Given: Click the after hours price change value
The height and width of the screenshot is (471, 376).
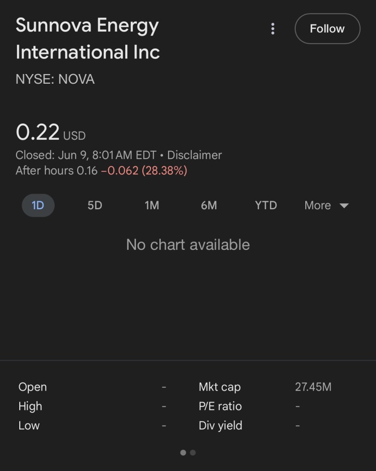Looking at the screenshot, I should click(144, 171).
